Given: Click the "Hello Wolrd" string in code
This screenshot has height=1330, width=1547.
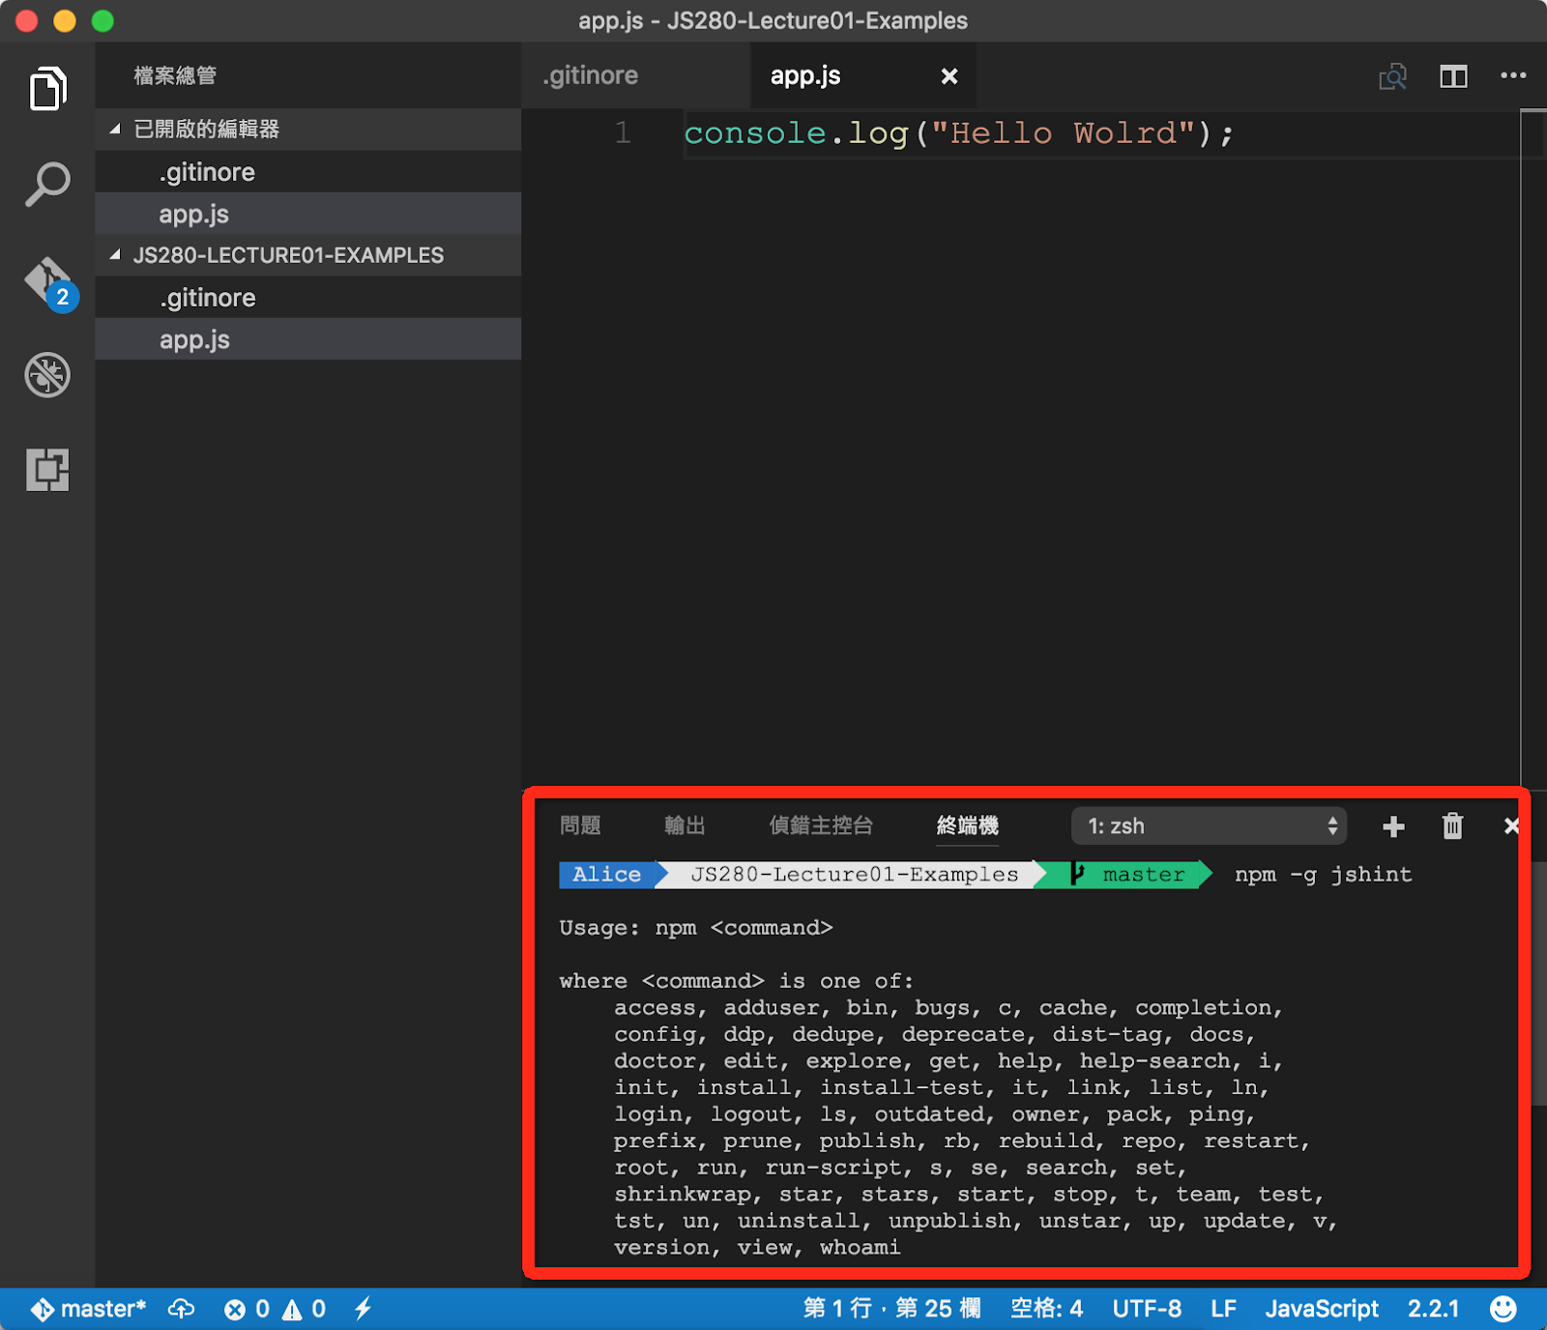Looking at the screenshot, I should pos(1063,132).
